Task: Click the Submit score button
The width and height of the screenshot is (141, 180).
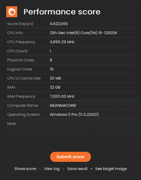Action: (x=70, y=157)
